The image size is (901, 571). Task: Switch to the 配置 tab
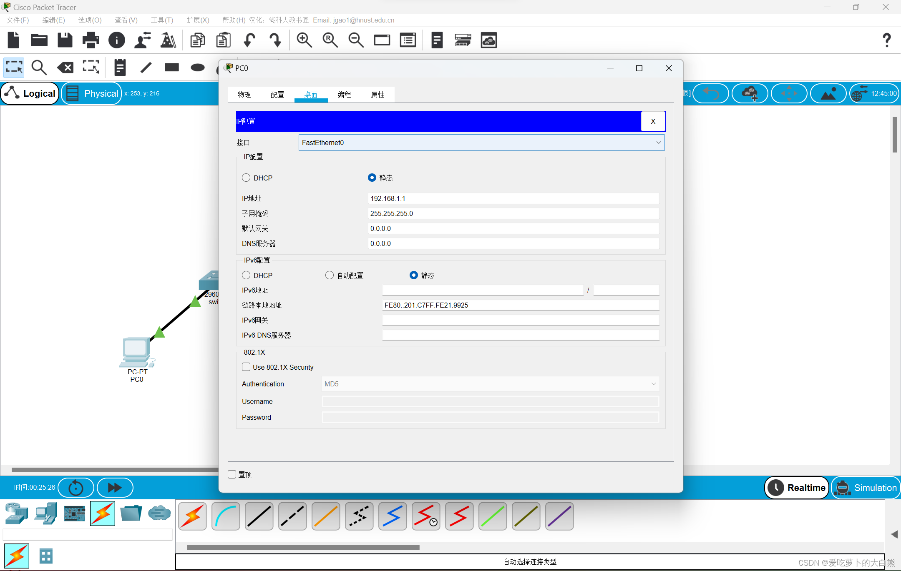277,95
